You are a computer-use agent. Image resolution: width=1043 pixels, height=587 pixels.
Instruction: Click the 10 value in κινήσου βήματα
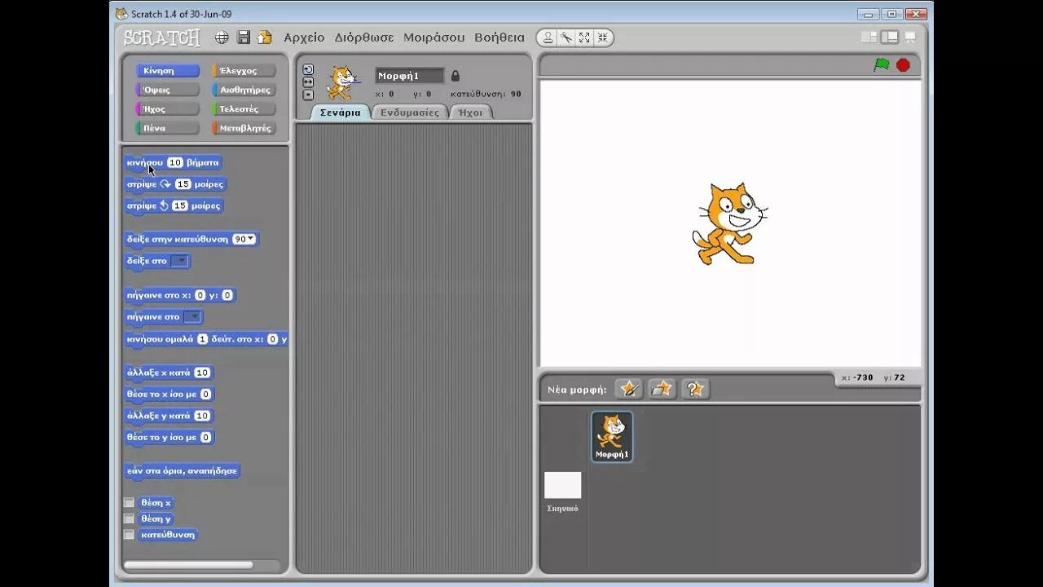pyautogui.click(x=175, y=162)
